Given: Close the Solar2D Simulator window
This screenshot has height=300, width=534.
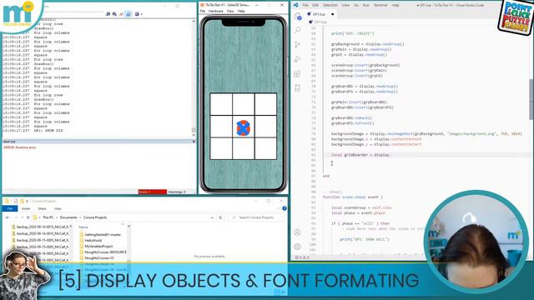Looking at the screenshot, I should (282, 5).
